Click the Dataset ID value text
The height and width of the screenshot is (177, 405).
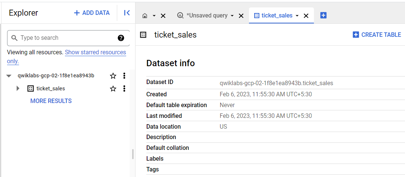[x=276, y=83]
